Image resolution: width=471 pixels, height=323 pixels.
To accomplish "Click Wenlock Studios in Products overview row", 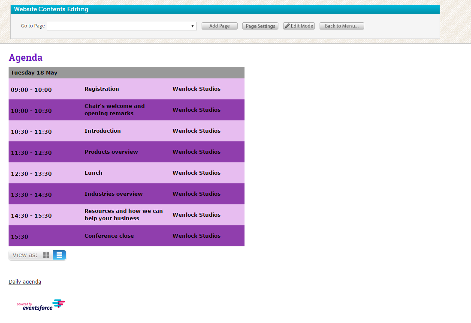I will pyautogui.click(x=196, y=152).
